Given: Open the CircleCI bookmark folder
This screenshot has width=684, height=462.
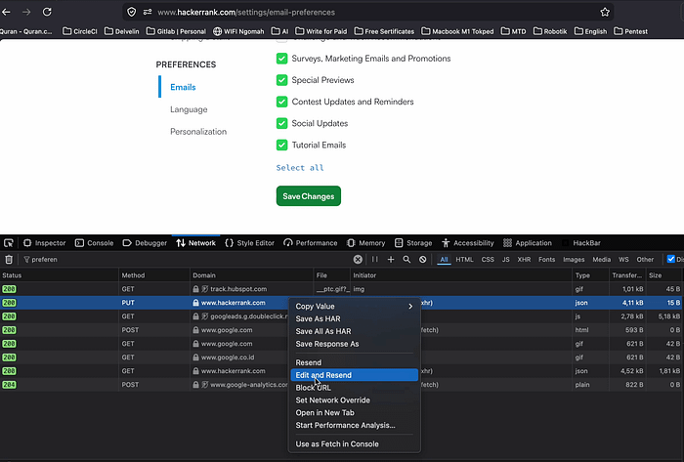Looking at the screenshot, I should pyautogui.click(x=80, y=31).
